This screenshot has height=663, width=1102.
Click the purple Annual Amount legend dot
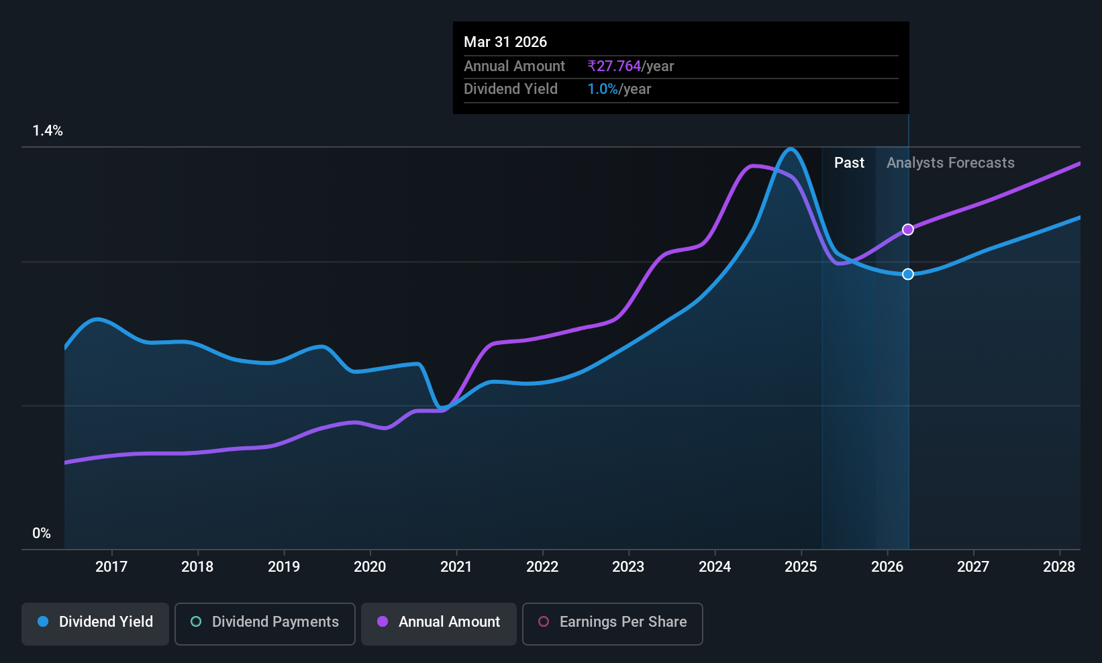tap(383, 621)
